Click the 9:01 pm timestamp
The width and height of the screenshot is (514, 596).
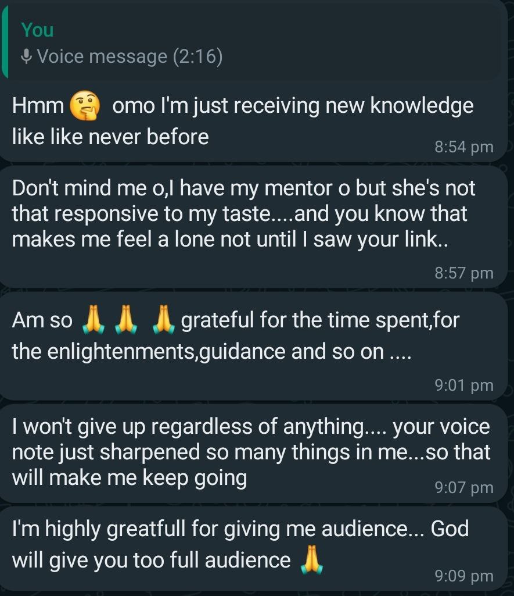click(463, 385)
